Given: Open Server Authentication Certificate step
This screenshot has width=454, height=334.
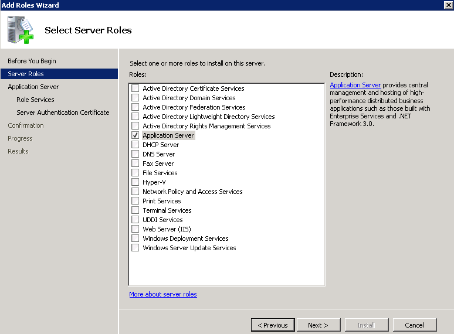Looking at the screenshot, I should coord(63,113).
